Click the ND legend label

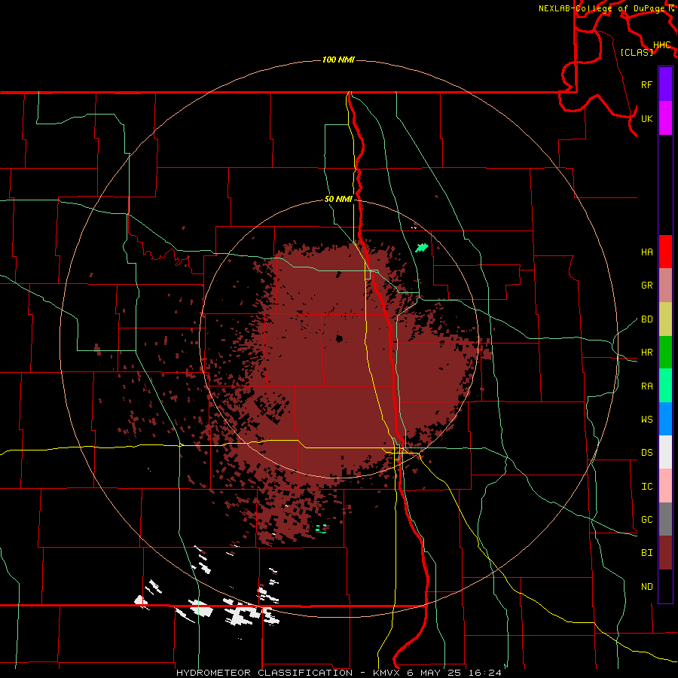(646, 586)
